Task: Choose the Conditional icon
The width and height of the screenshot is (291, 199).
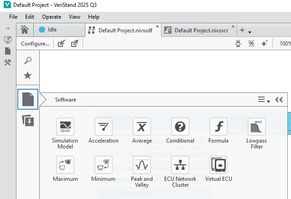Action: coord(180,127)
